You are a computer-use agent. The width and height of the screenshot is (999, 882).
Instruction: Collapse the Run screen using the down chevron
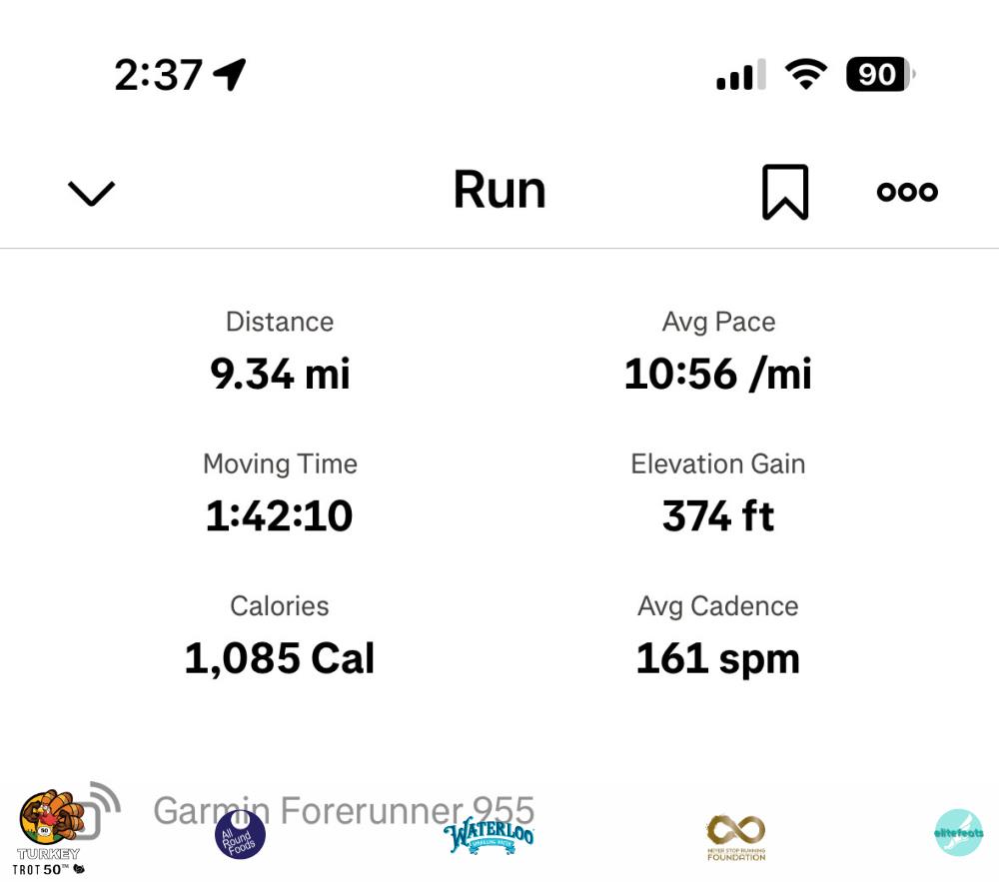(91, 192)
